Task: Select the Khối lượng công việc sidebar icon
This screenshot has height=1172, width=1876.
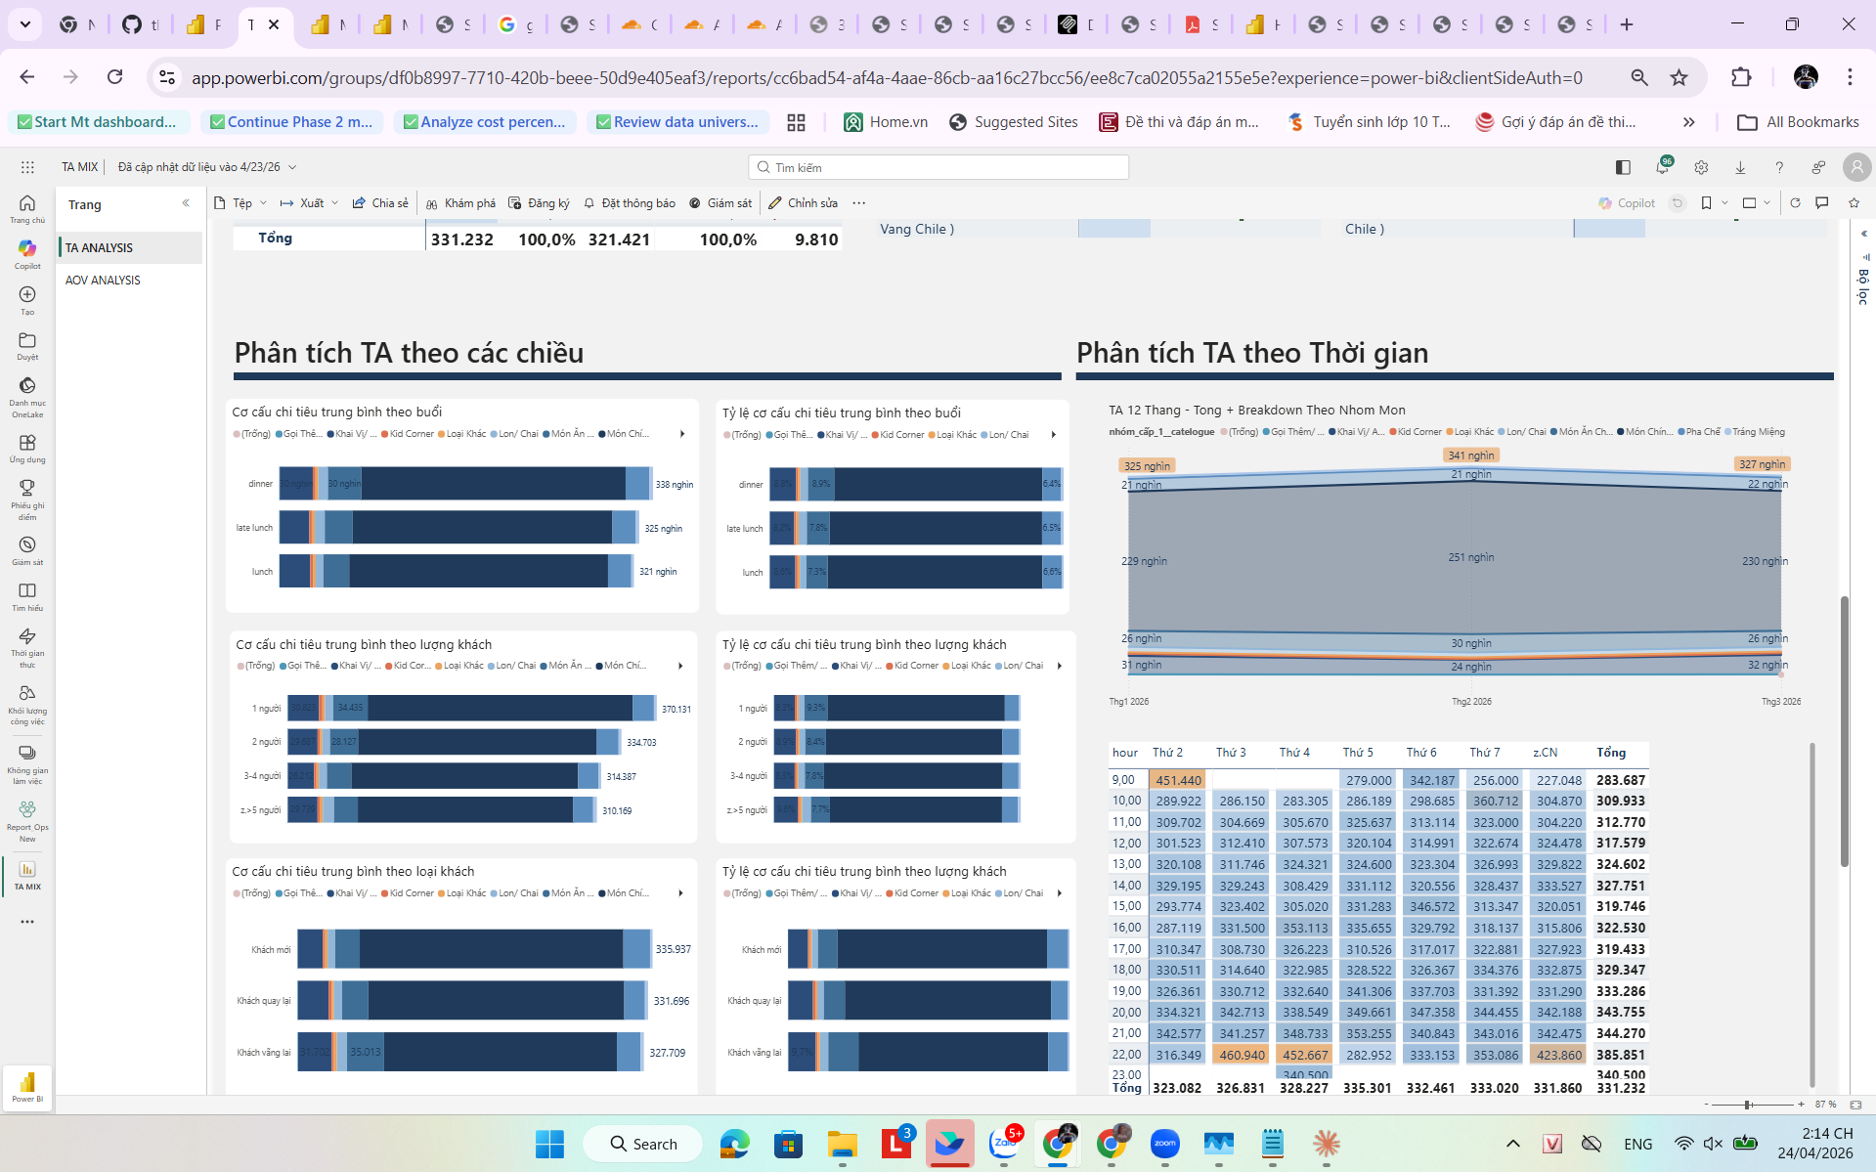Action: coord(26,698)
